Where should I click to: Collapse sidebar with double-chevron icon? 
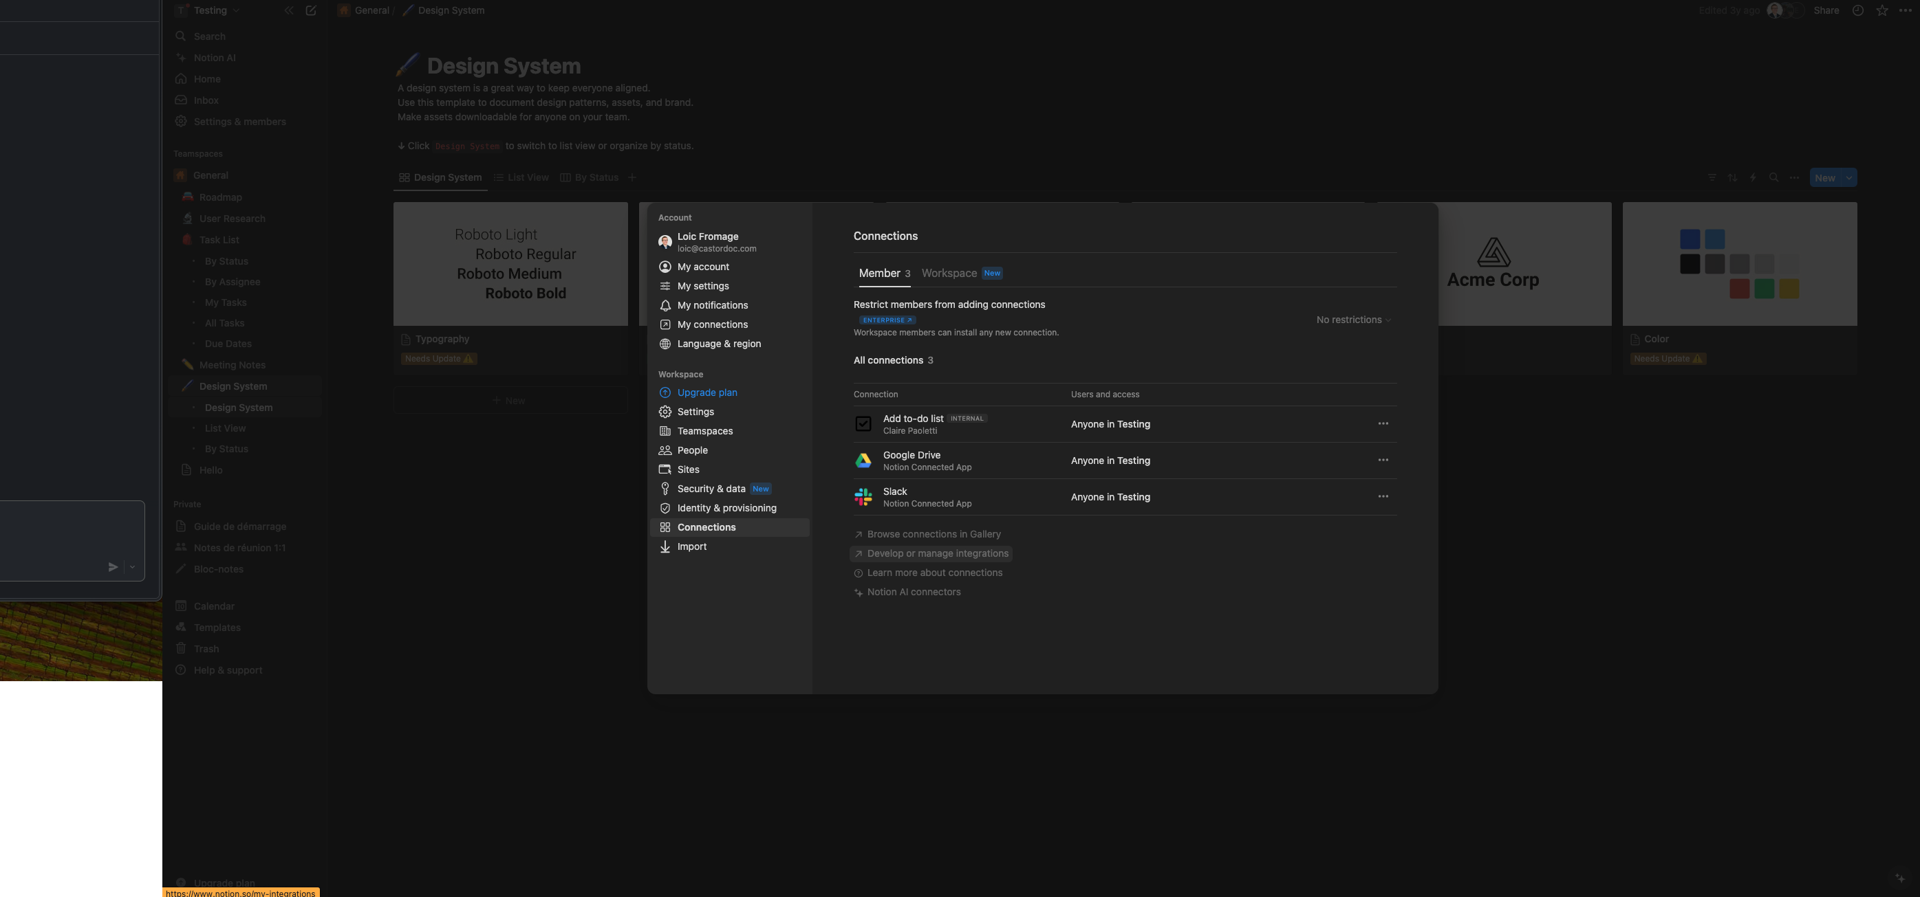[288, 10]
